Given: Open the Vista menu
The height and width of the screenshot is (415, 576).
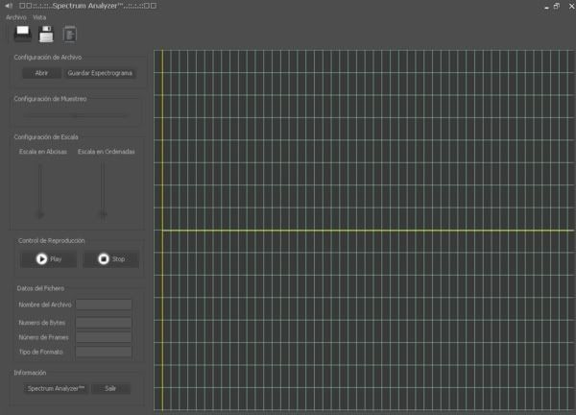Looking at the screenshot, I should pyautogui.click(x=39, y=17).
